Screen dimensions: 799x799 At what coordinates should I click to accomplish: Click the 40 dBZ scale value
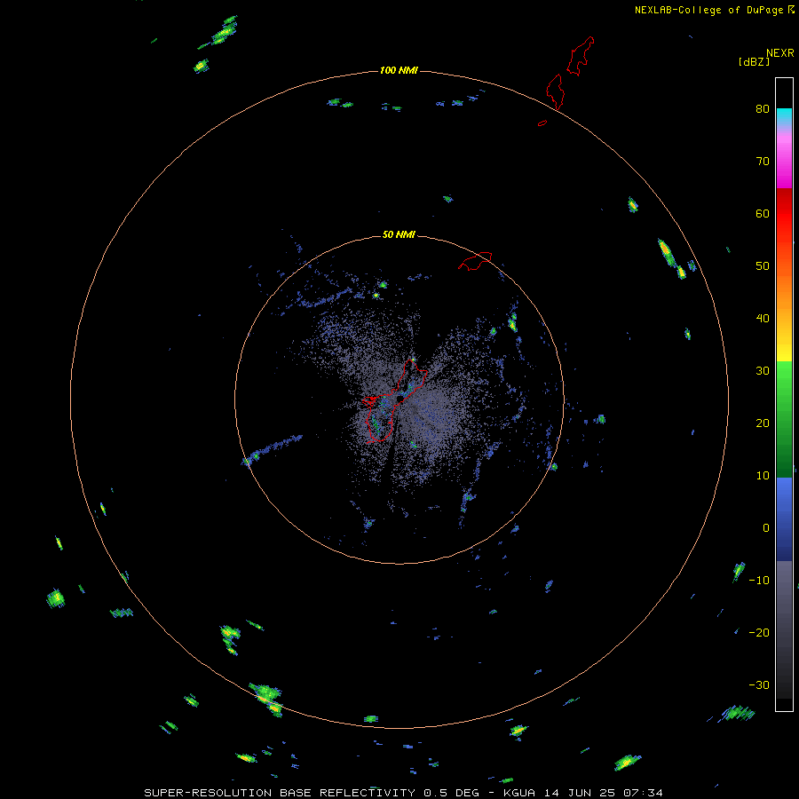pyautogui.click(x=763, y=318)
